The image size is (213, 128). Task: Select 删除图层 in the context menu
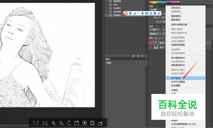pyautogui.click(x=176, y=20)
